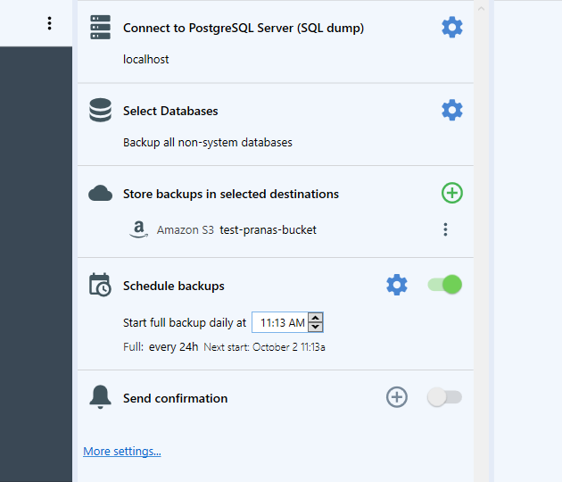562x482 pixels.
Task: Disable the Schedule backups toggle
Action: click(445, 285)
